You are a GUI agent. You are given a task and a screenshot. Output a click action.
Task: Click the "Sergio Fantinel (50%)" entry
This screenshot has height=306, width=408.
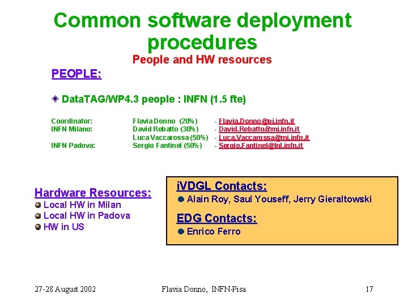coord(167,146)
